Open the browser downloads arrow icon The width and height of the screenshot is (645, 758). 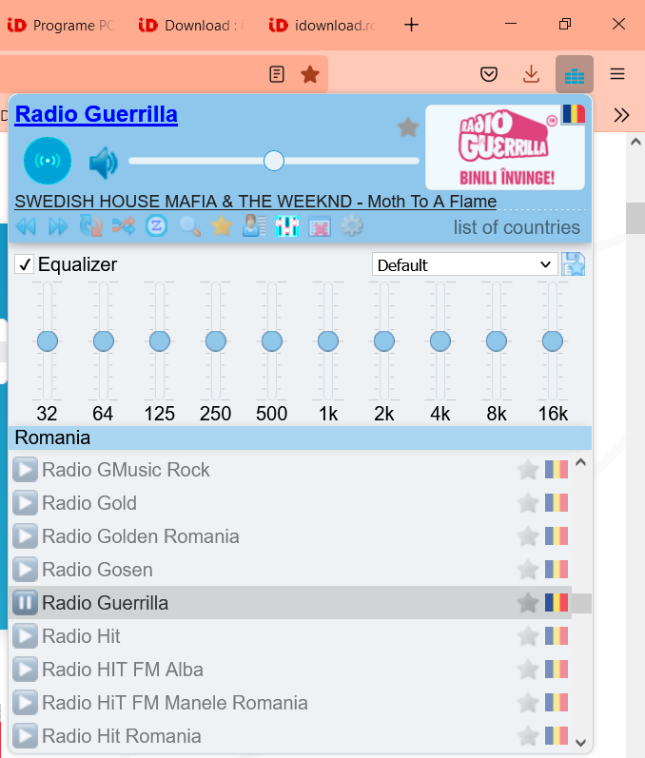tap(532, 74)
